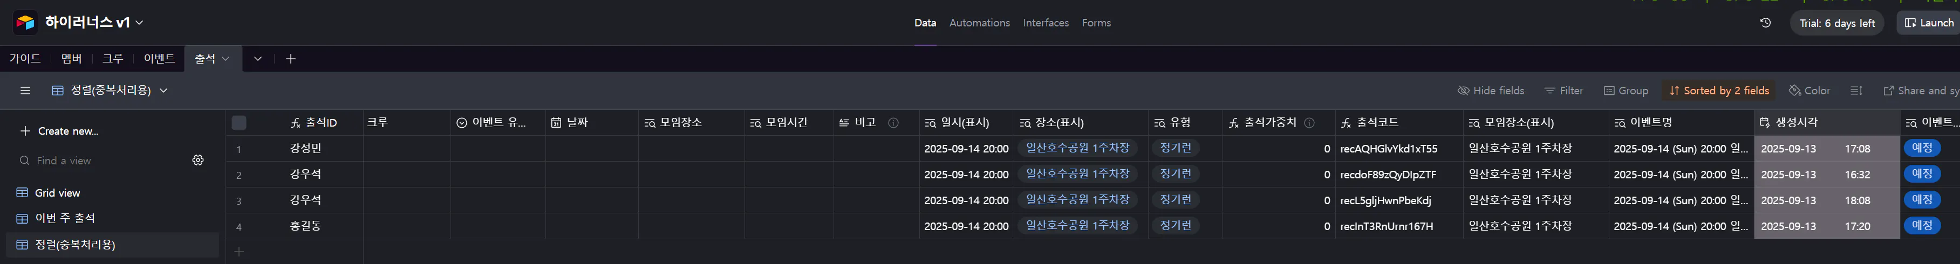Switch to the 이벤트 table tab
This screenshot has width=1960, height=264.
[x=159, y=59]
